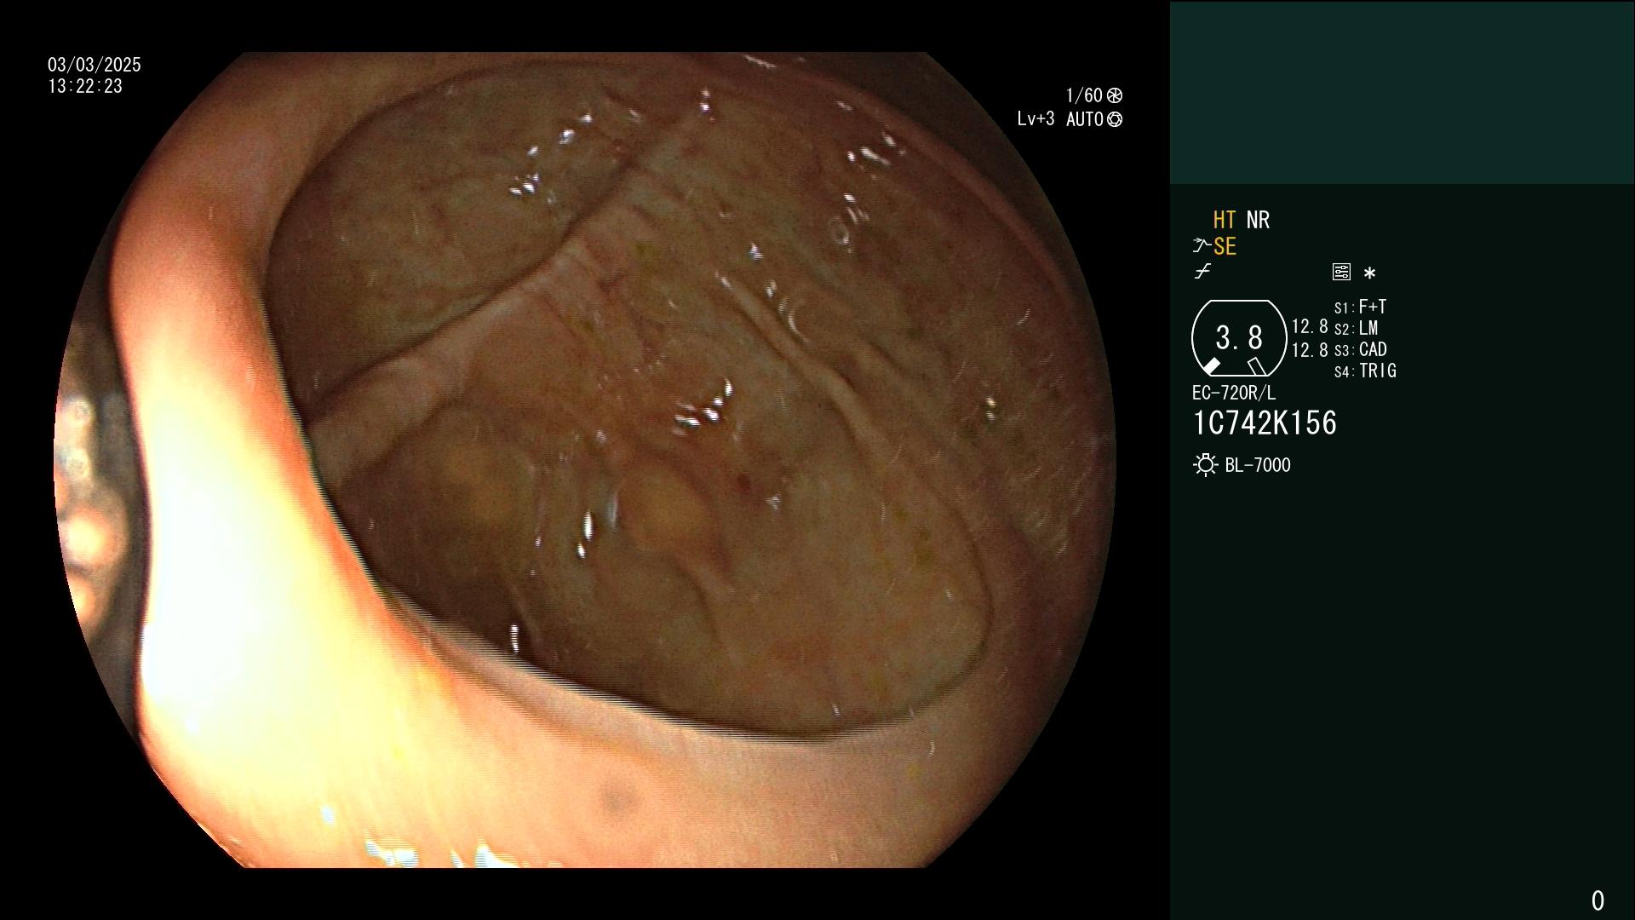Click the endoscopic live image view
The height and width of the screenshot is (920, 1635).
585,460
